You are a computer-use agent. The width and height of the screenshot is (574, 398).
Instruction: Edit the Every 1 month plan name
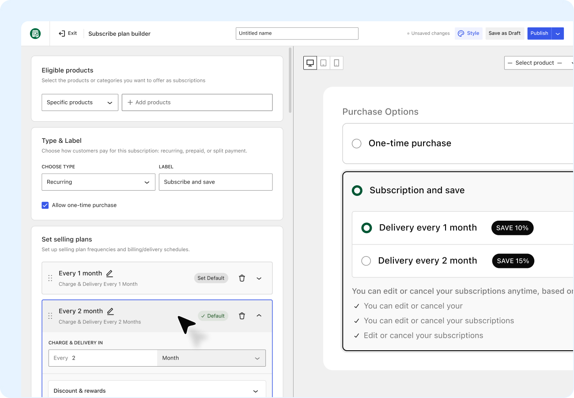coord(110,273)
